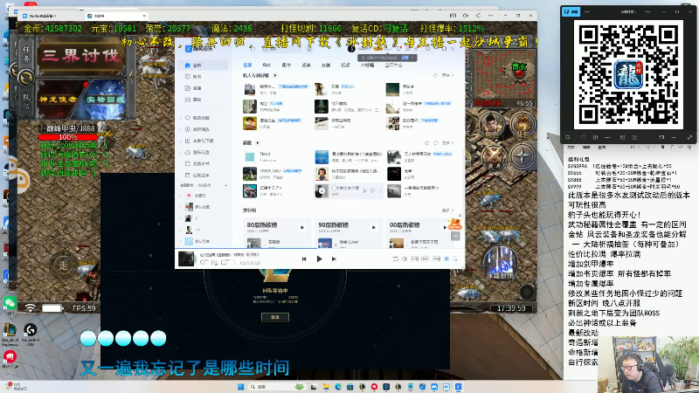This screenshot has width=699, height=393.
Task: Click the download icon under the current song title
Action: coord(214,263)
